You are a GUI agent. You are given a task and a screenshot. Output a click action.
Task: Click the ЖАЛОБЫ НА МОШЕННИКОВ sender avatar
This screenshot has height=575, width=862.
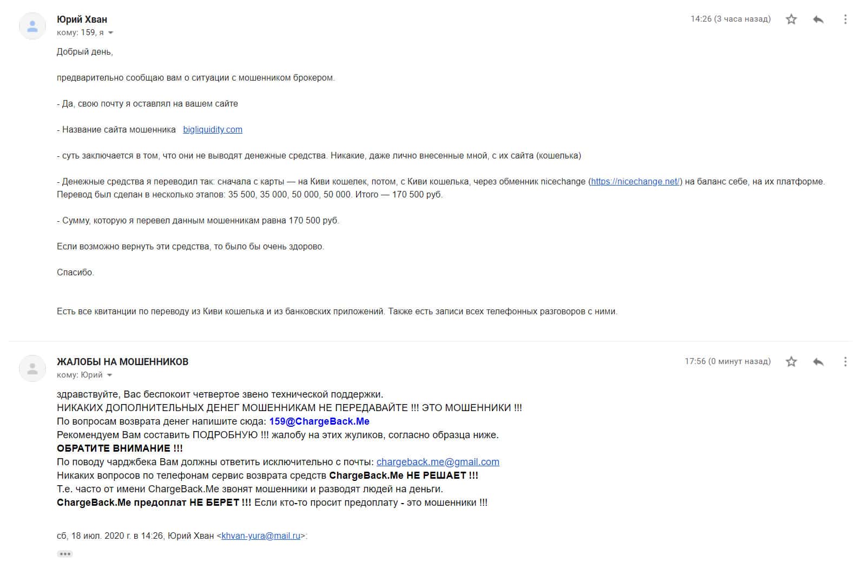tap(32, 368)
